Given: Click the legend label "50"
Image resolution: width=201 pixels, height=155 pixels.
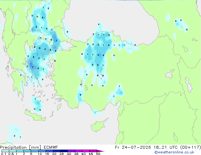Looking at the screenshot, I should 98,154.
